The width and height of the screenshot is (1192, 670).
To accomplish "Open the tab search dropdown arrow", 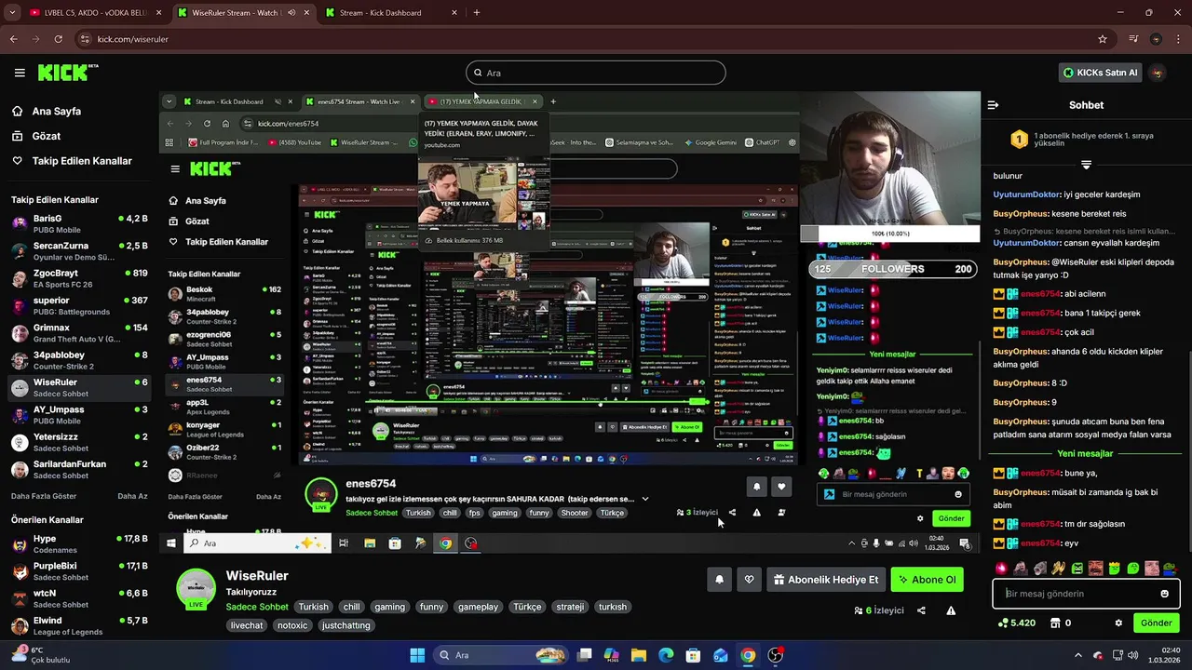I will point(10,13).
